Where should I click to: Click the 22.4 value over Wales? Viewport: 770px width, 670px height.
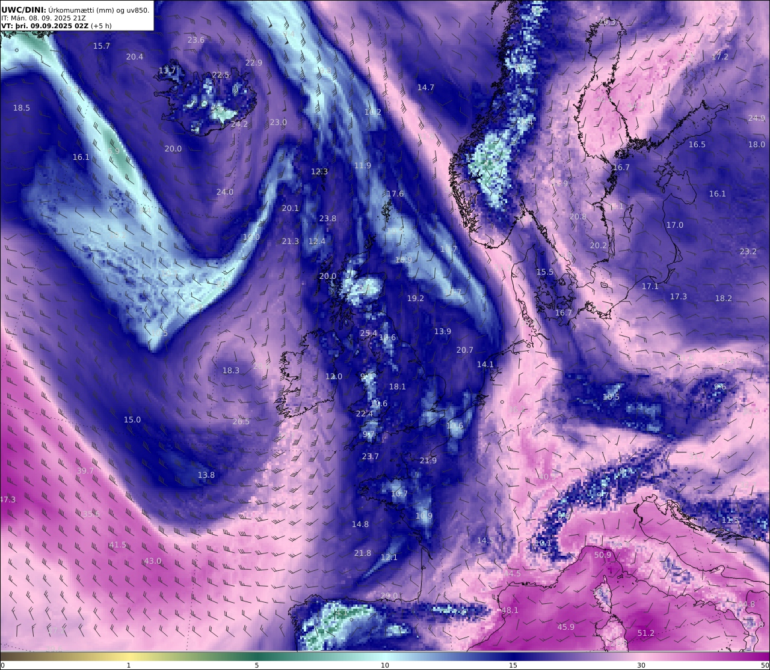tap(365, 414)
